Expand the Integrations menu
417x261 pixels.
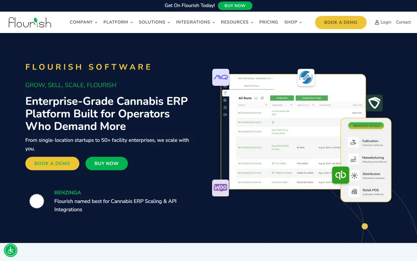[196, 22]
